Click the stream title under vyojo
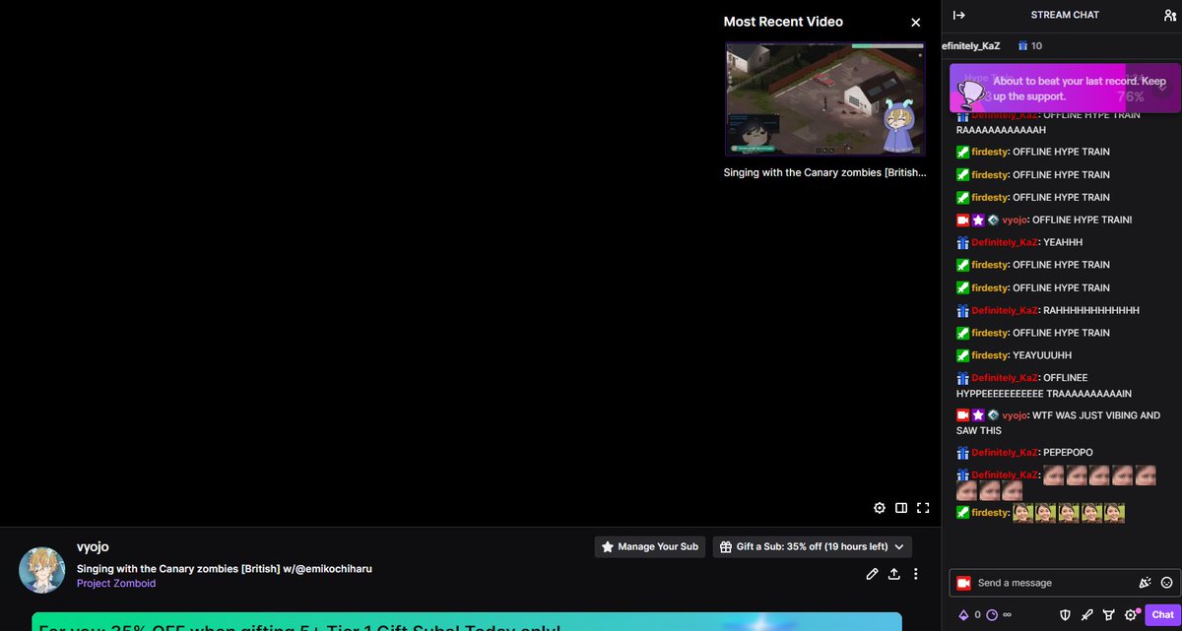Viewport: 1182px width, 631px height. tap(225, 569)
